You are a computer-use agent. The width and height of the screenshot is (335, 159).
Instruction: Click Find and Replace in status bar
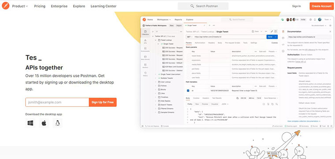click(x=152, y=126)
